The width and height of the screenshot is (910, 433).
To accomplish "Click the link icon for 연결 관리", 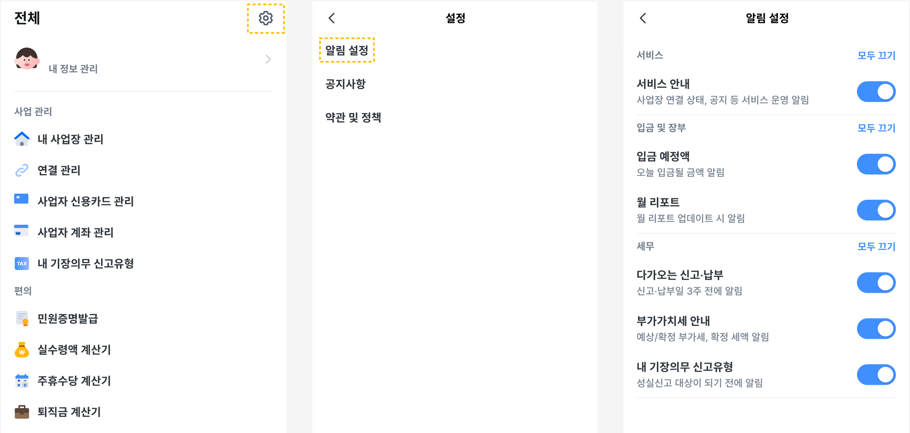I will (x=22, y=170).
